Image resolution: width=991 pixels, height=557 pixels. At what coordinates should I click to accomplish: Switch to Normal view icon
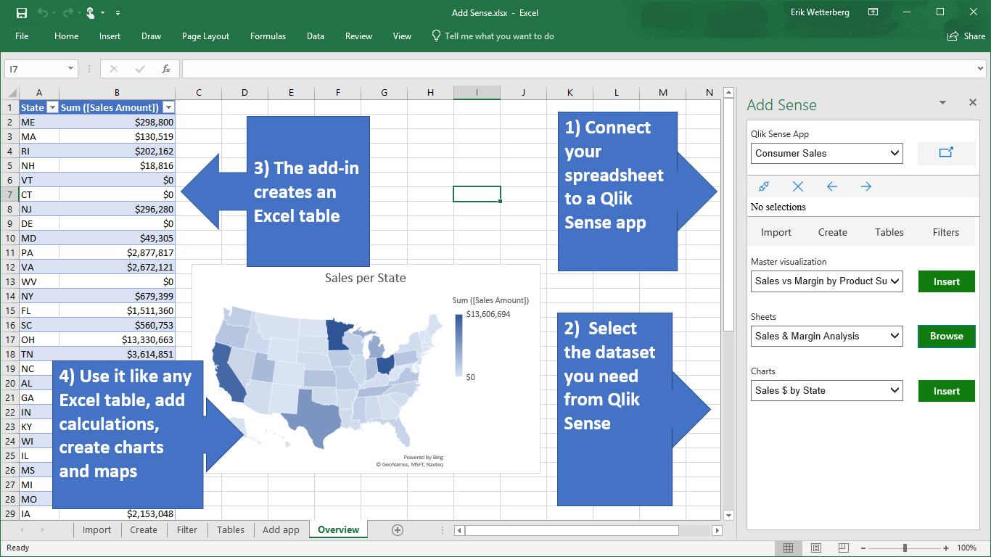click(x=788, y=548)
